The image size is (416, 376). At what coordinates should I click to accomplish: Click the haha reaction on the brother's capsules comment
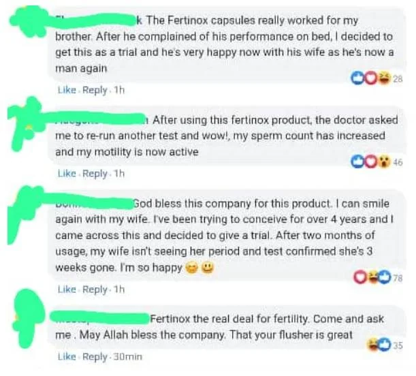(385, 79)
